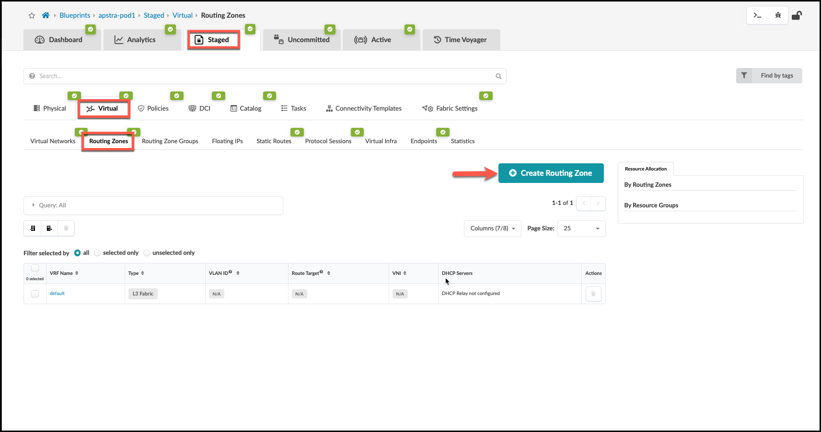Image resolution: width=821 pixels, height=432 pixels.
Task: Star this blueprint as favorite
Action: point(32,15)
